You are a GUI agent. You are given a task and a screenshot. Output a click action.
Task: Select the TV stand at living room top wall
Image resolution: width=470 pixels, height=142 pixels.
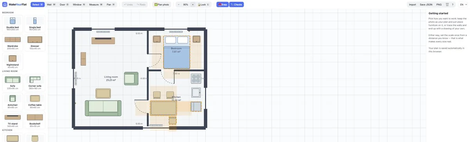pyautogui.click(x=103, y=41)
